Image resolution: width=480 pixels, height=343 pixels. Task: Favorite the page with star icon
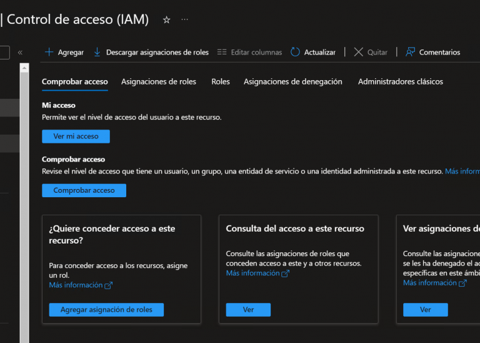[166, 20]
